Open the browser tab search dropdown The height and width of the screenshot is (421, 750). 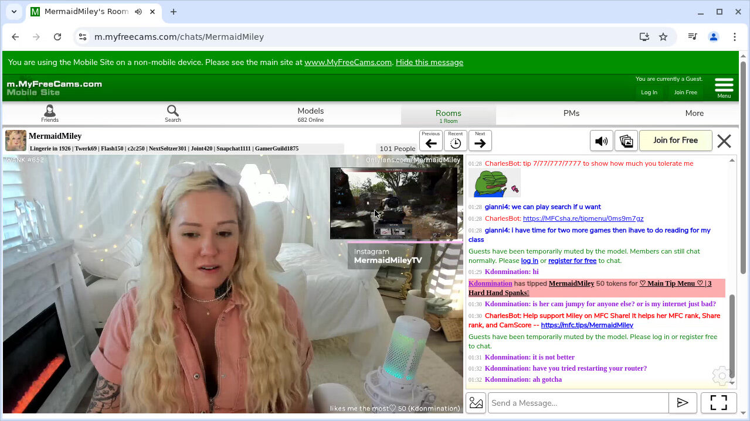(x=14, y=12)
